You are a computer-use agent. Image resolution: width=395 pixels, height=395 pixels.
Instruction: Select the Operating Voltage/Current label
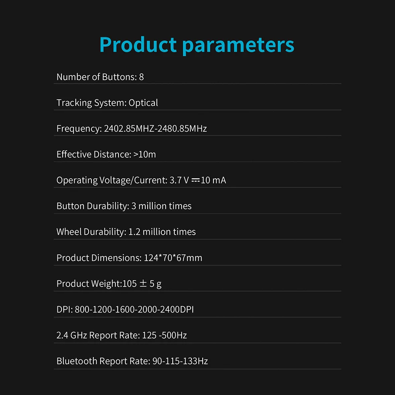pyautogui.click(x=112, y=180)
